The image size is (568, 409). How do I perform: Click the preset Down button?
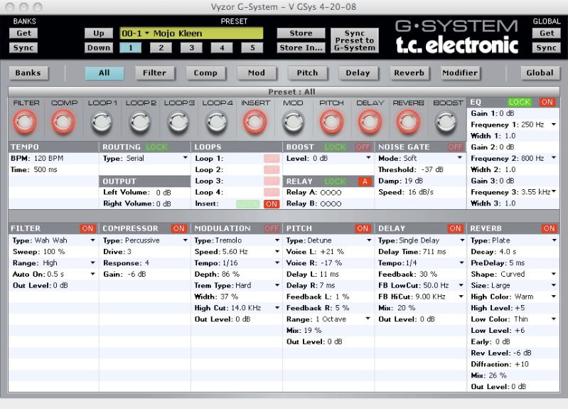tap(99, 48)
